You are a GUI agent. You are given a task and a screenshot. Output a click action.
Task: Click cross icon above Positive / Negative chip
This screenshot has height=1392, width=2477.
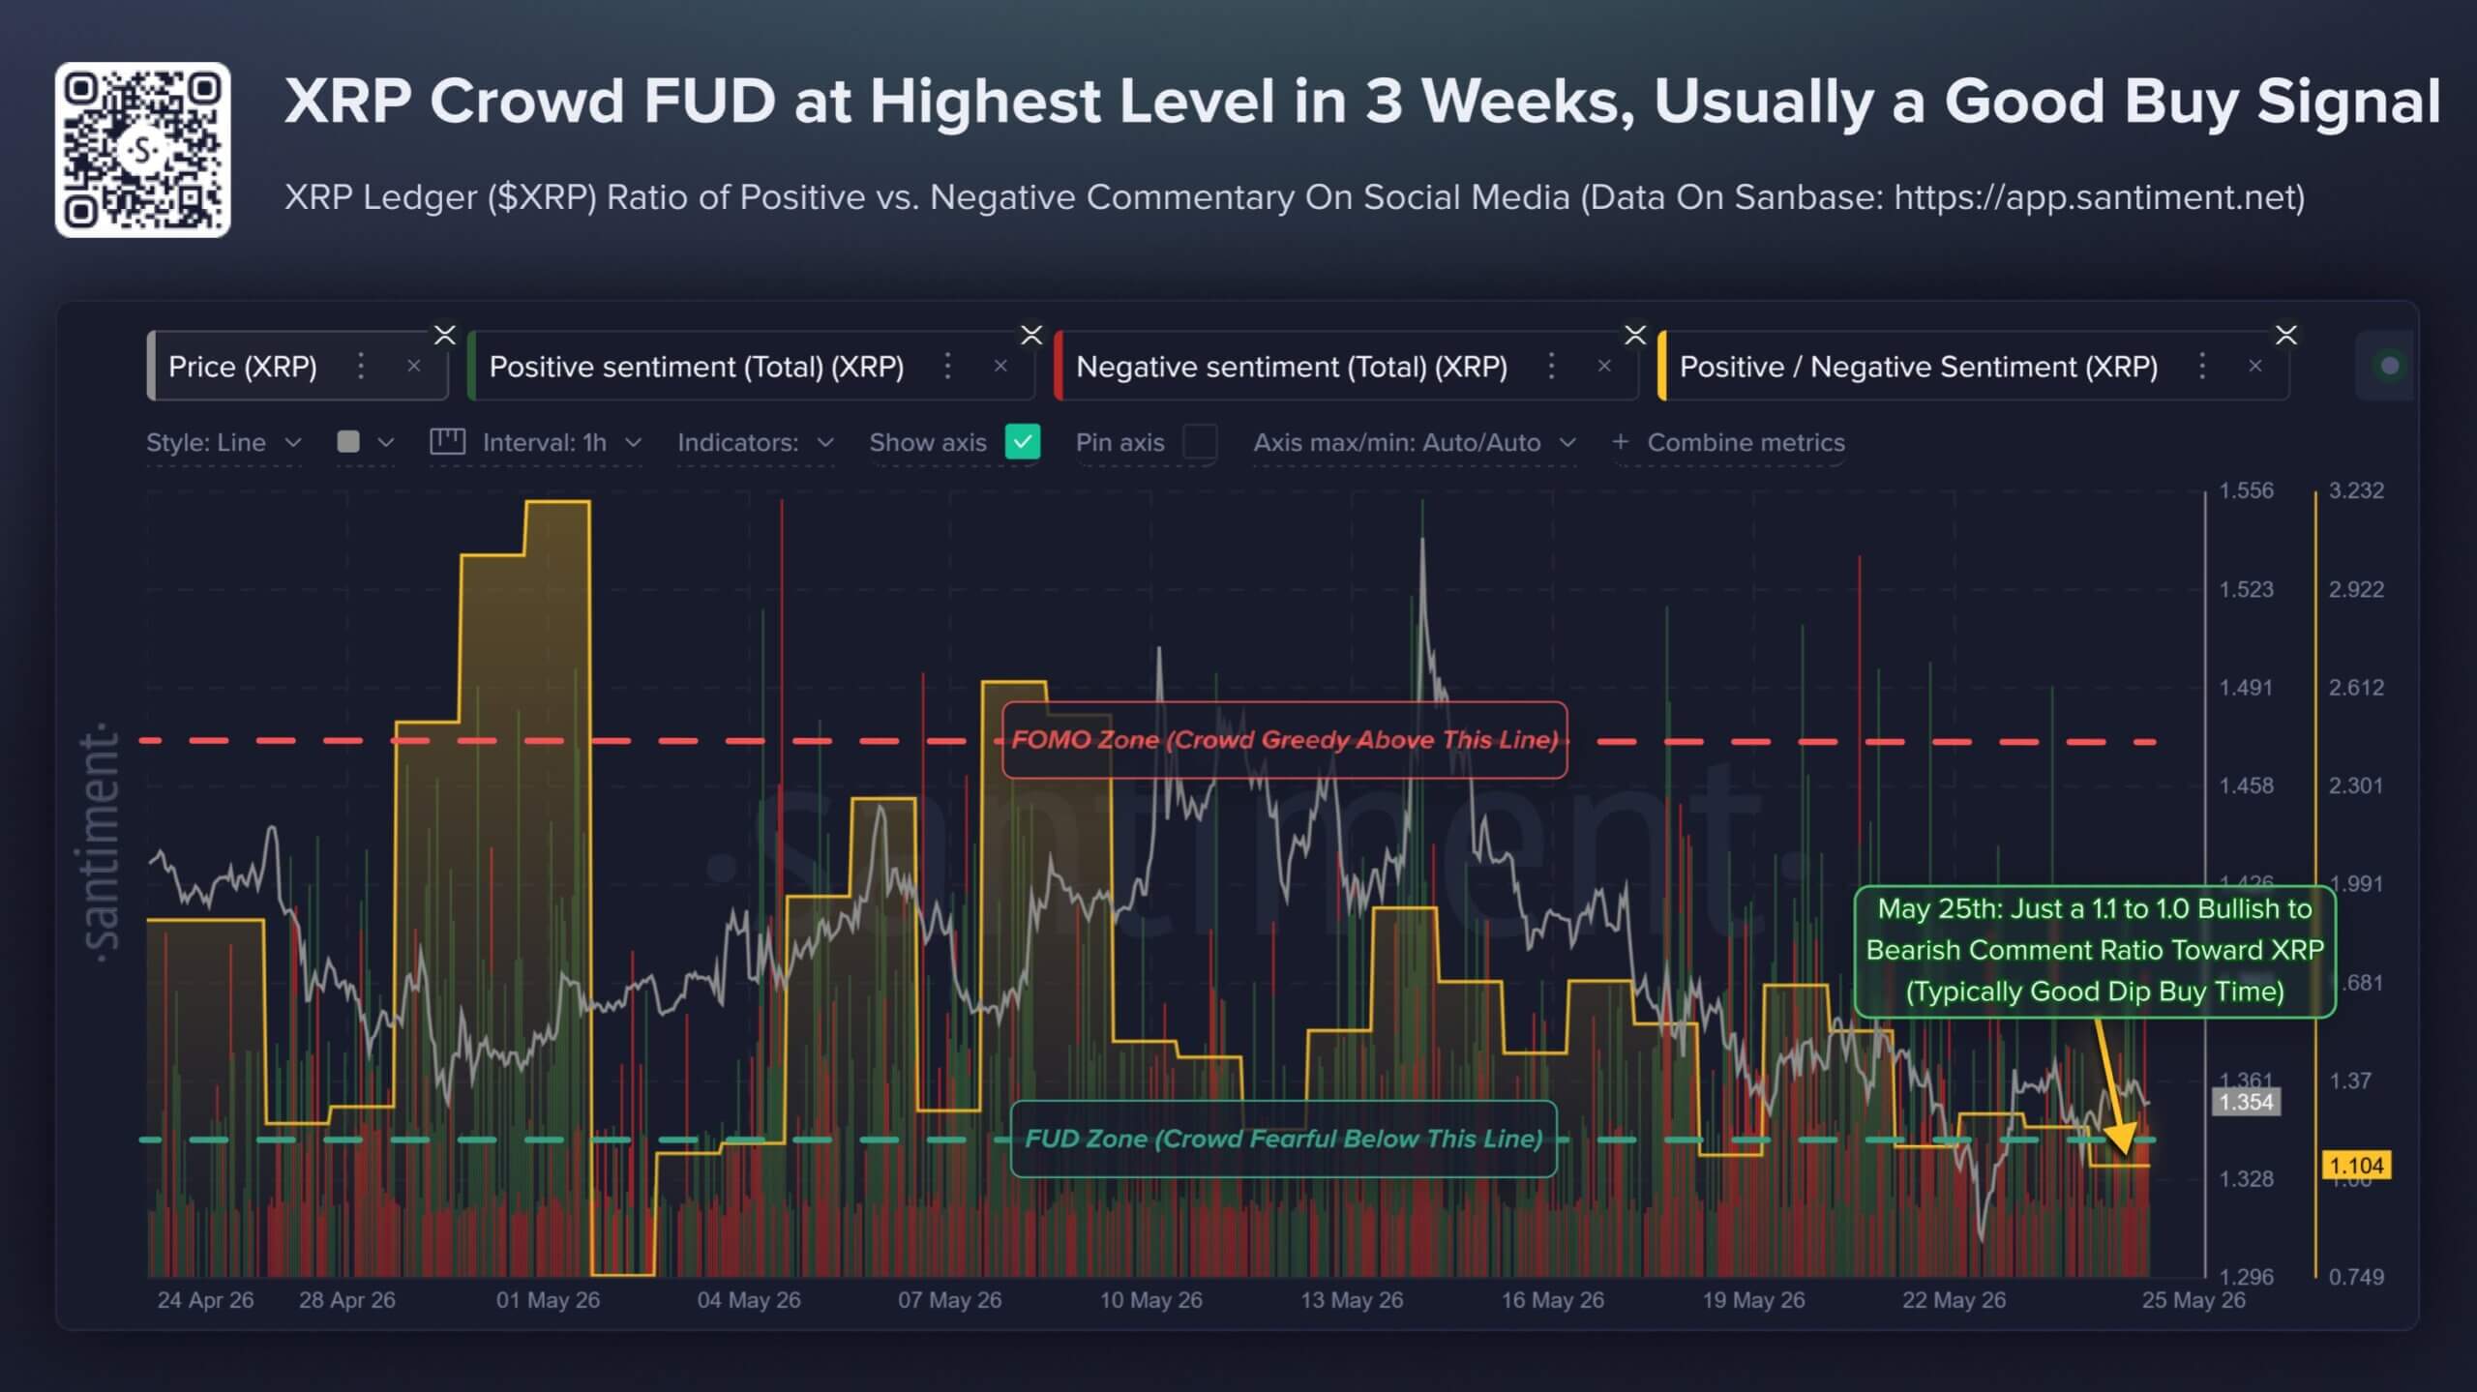pyautogui.click(x=2286, y=335)
